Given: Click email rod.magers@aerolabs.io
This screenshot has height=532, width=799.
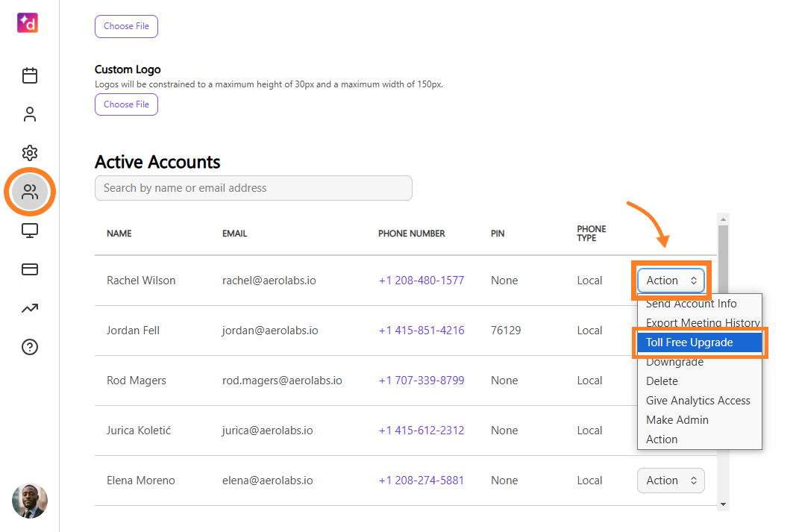Looking at the screenshot, I should click(282, 380).
